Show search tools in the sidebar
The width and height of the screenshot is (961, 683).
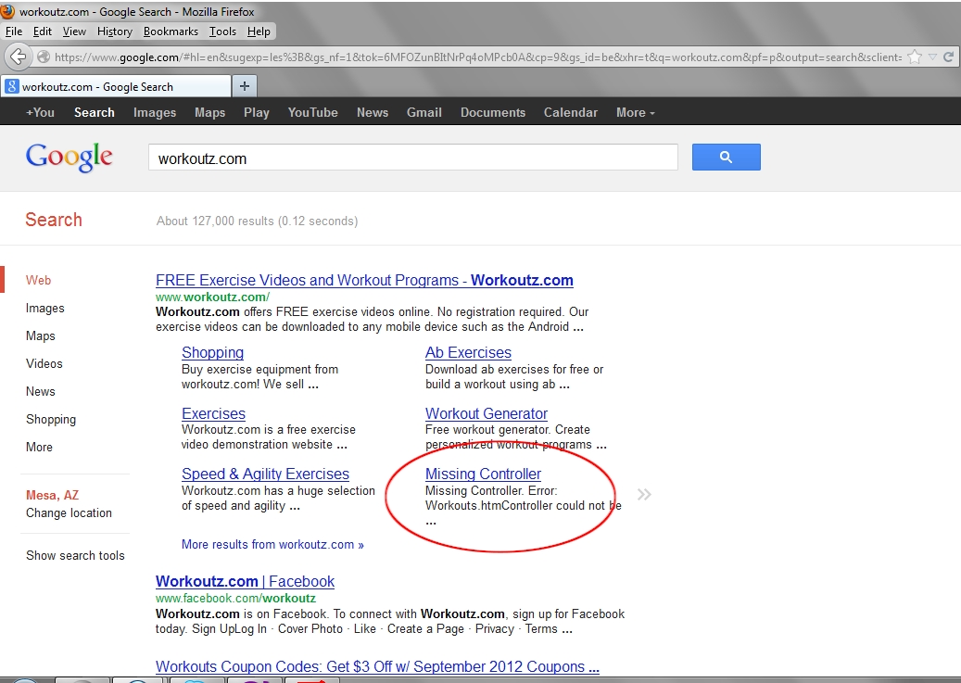(x=75, y=555)
